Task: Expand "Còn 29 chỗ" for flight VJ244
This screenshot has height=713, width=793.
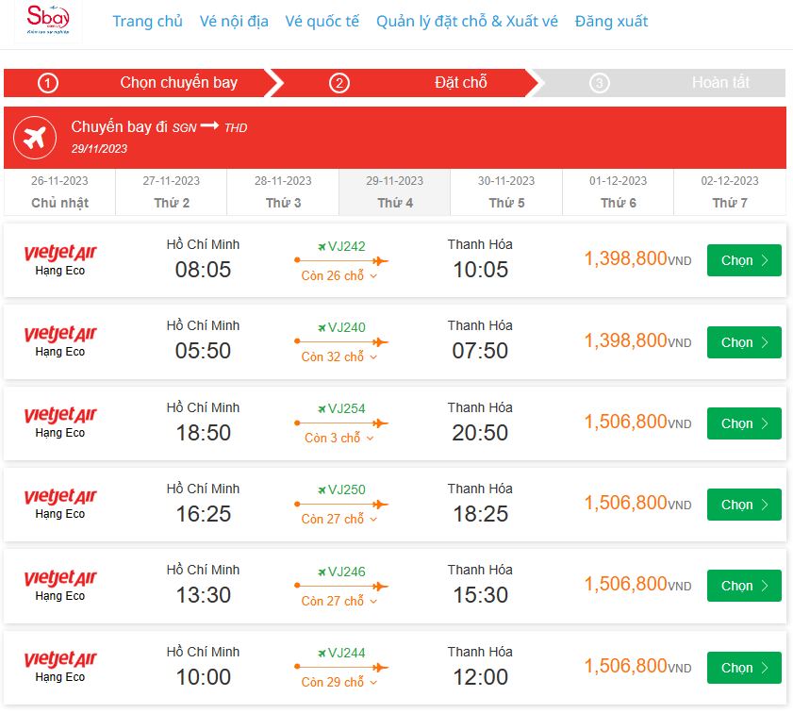Action: [x=339, y=682]
